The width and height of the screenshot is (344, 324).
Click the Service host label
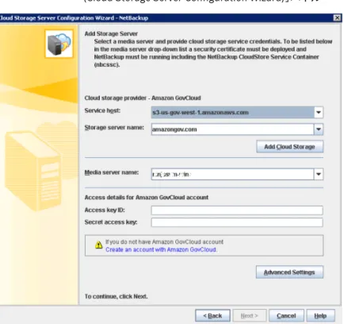pos(102,110)
